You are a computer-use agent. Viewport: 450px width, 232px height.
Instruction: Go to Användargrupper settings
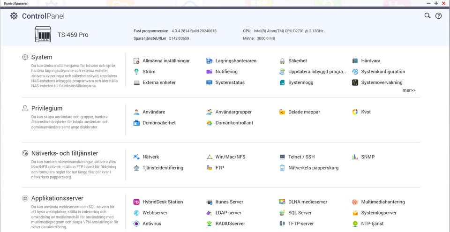click(233, 112)
